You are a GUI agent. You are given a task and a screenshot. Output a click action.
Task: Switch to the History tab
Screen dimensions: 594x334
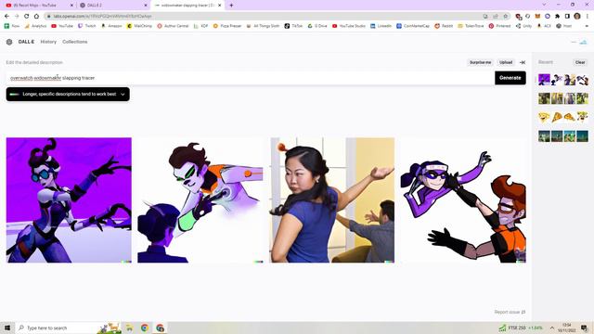point(48,42)
